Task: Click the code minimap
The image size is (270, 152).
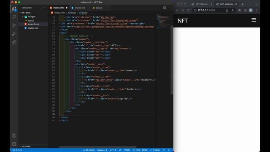Action: [x=163, y=22]
